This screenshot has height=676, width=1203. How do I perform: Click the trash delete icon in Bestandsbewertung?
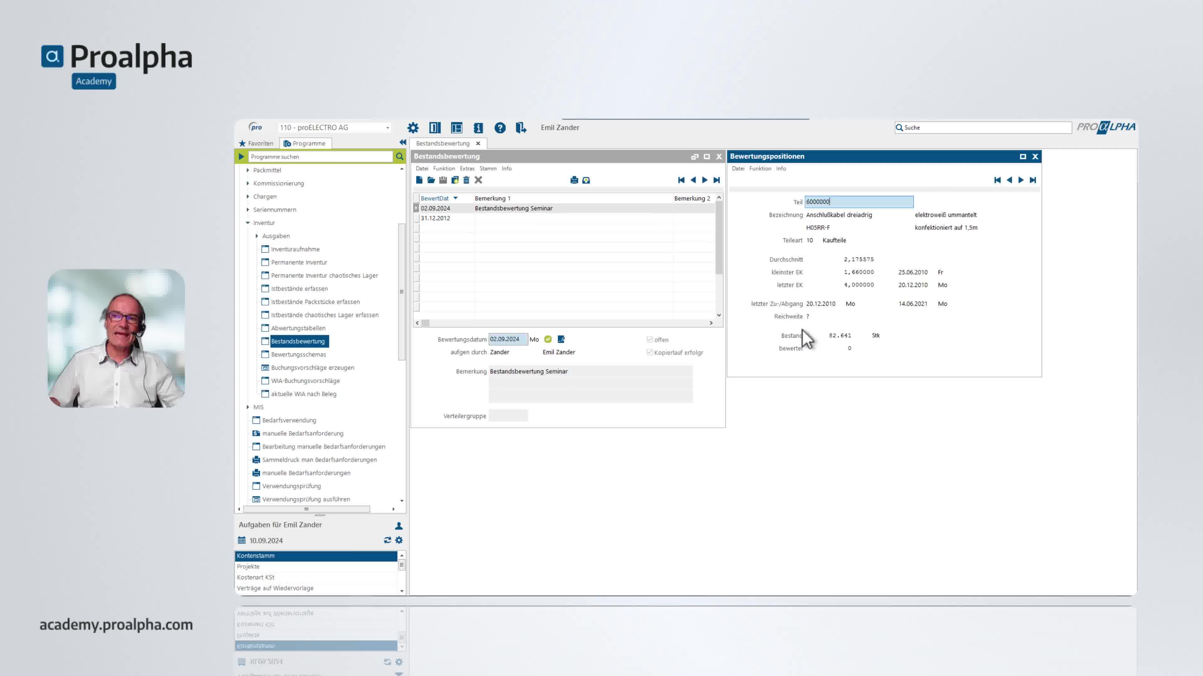tap(466, 180)
